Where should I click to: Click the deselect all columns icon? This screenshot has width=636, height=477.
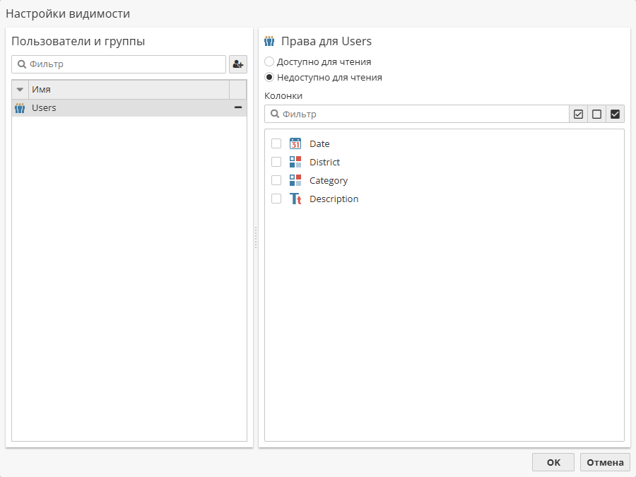[x=596, y=114]
